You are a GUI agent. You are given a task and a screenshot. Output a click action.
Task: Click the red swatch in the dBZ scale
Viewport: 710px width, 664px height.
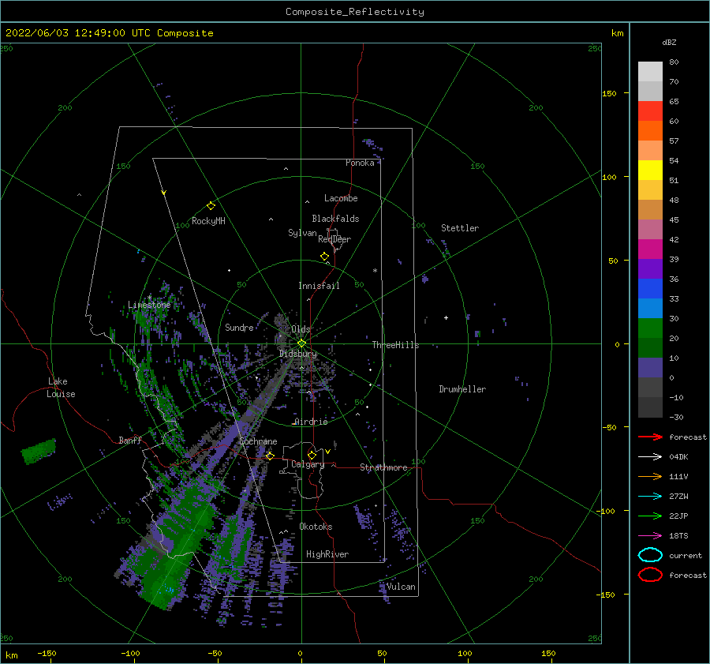pyautogui.click(x=650, y=111)
